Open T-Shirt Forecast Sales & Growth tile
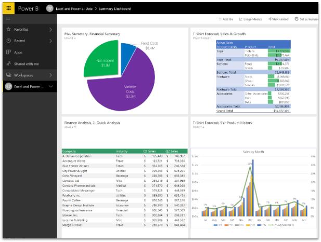 tap(253, 71)
